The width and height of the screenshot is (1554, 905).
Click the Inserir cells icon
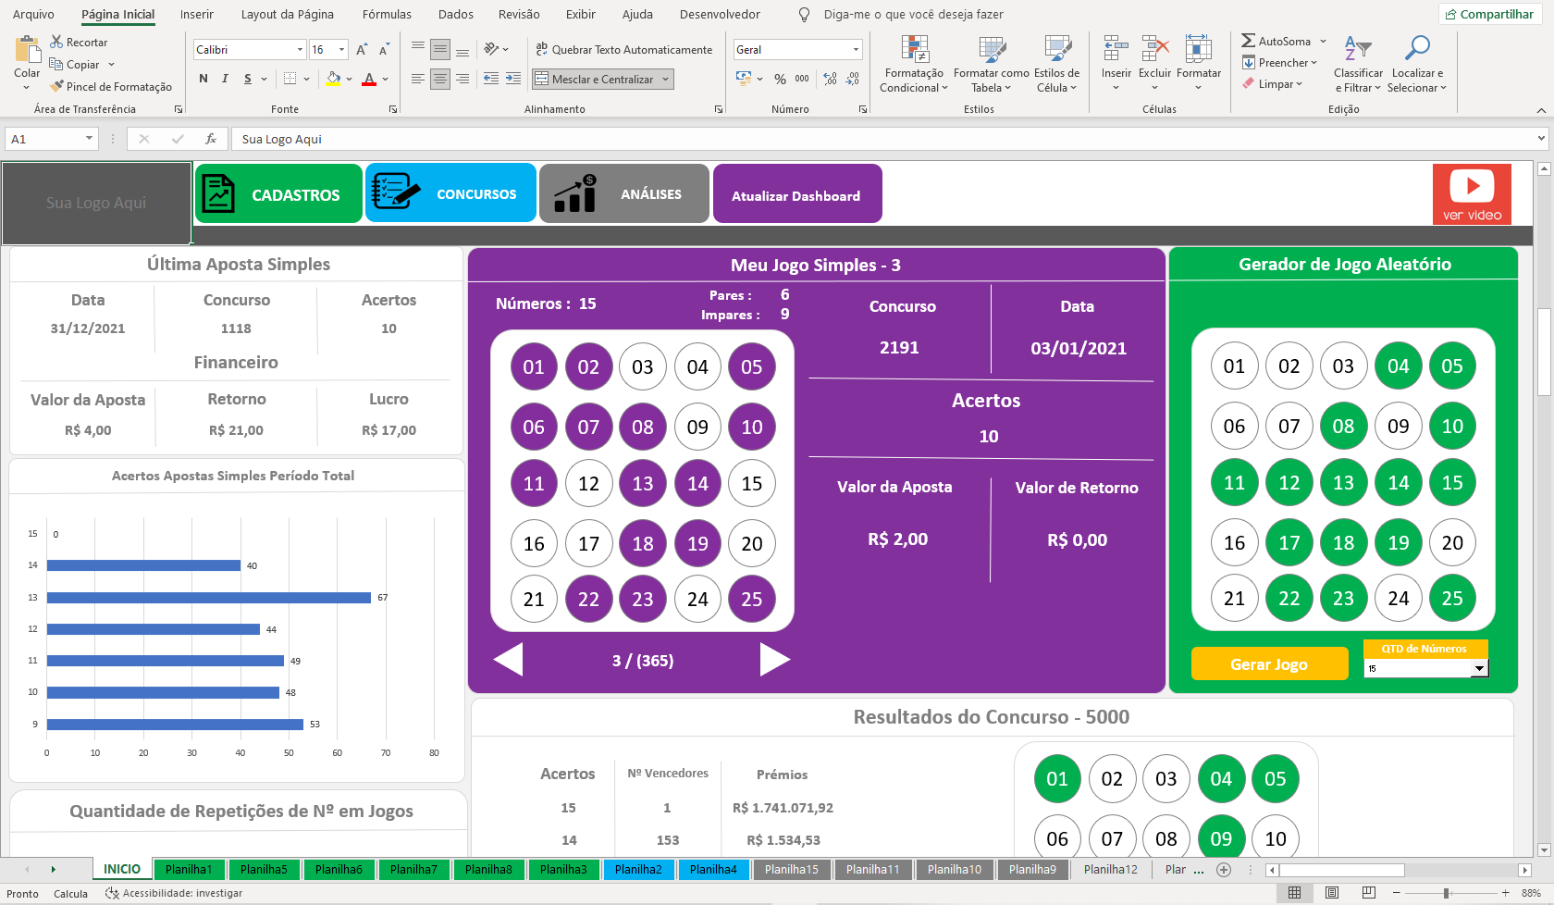pyautogui.click(x=1116, y=49)
